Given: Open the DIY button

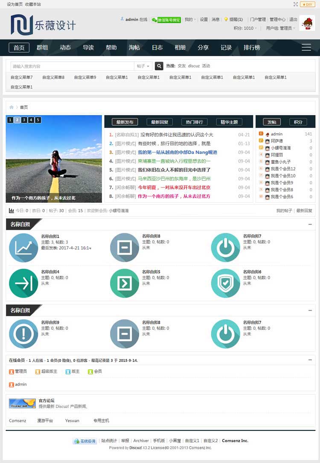Looking at the screenshot, I should 307,4.
